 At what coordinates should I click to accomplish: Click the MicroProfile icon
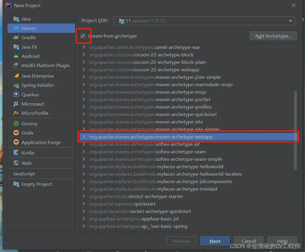[16, 113]
